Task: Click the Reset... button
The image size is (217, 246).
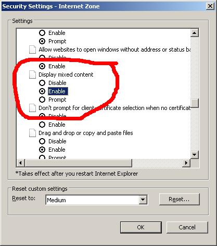Action: 180,199
